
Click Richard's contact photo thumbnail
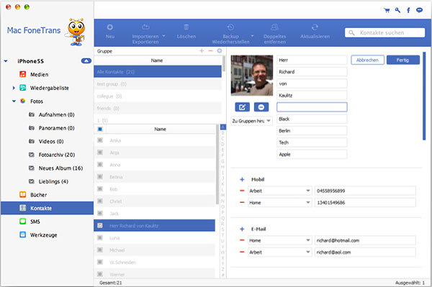click(x=252, y=76)
